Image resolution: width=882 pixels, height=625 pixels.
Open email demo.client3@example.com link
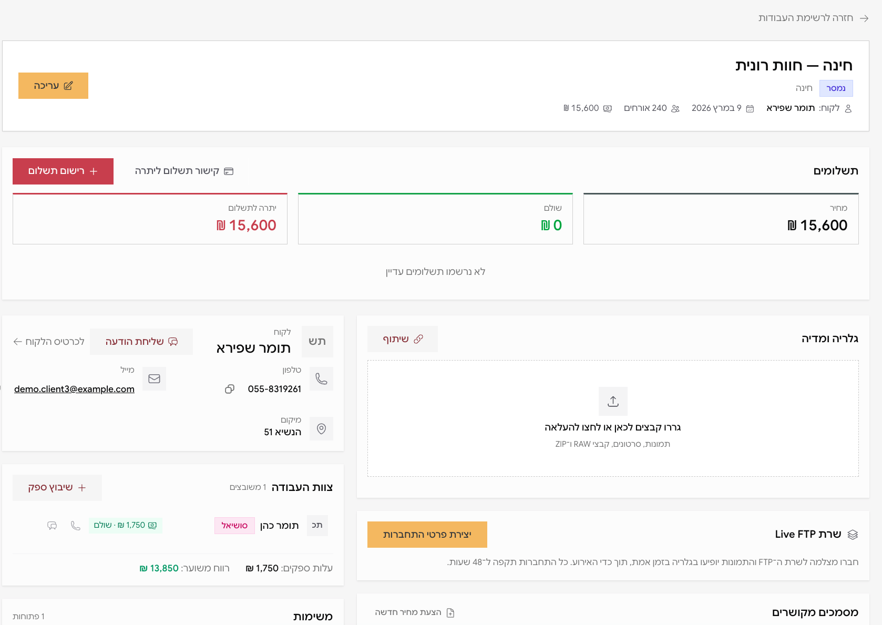pos(74,389)
